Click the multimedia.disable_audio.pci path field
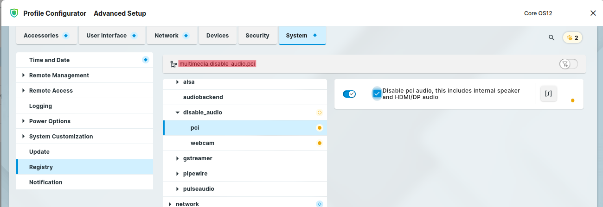 click(218, 64)
